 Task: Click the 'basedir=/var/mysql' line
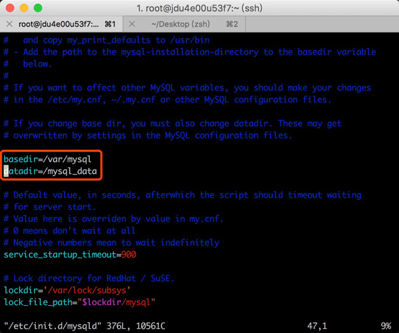[47, 159]
